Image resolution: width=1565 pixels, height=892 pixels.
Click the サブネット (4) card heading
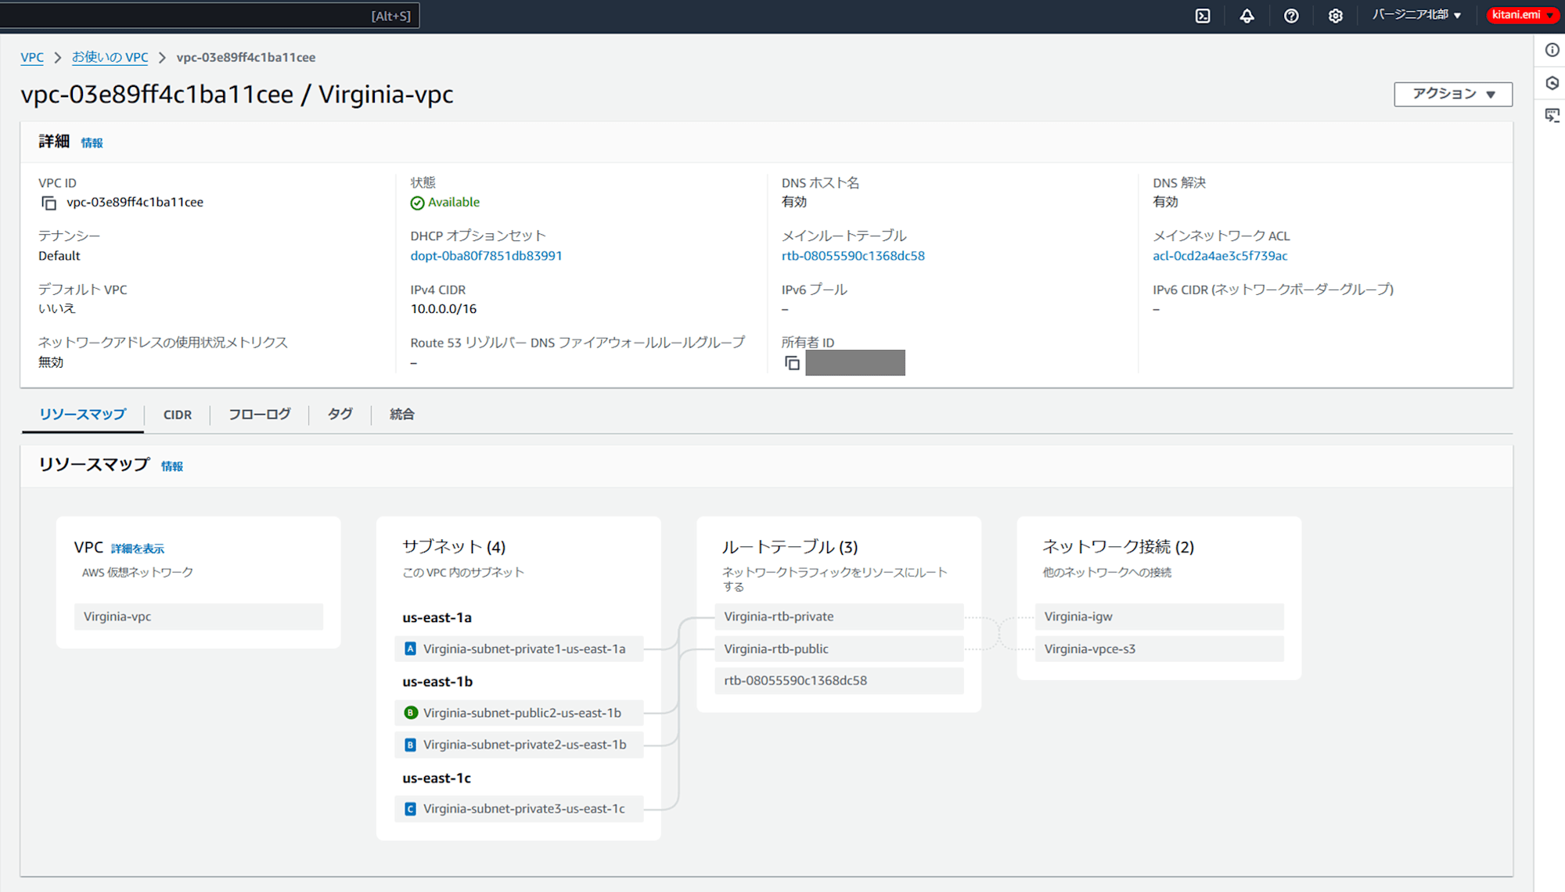coord(454,546)
